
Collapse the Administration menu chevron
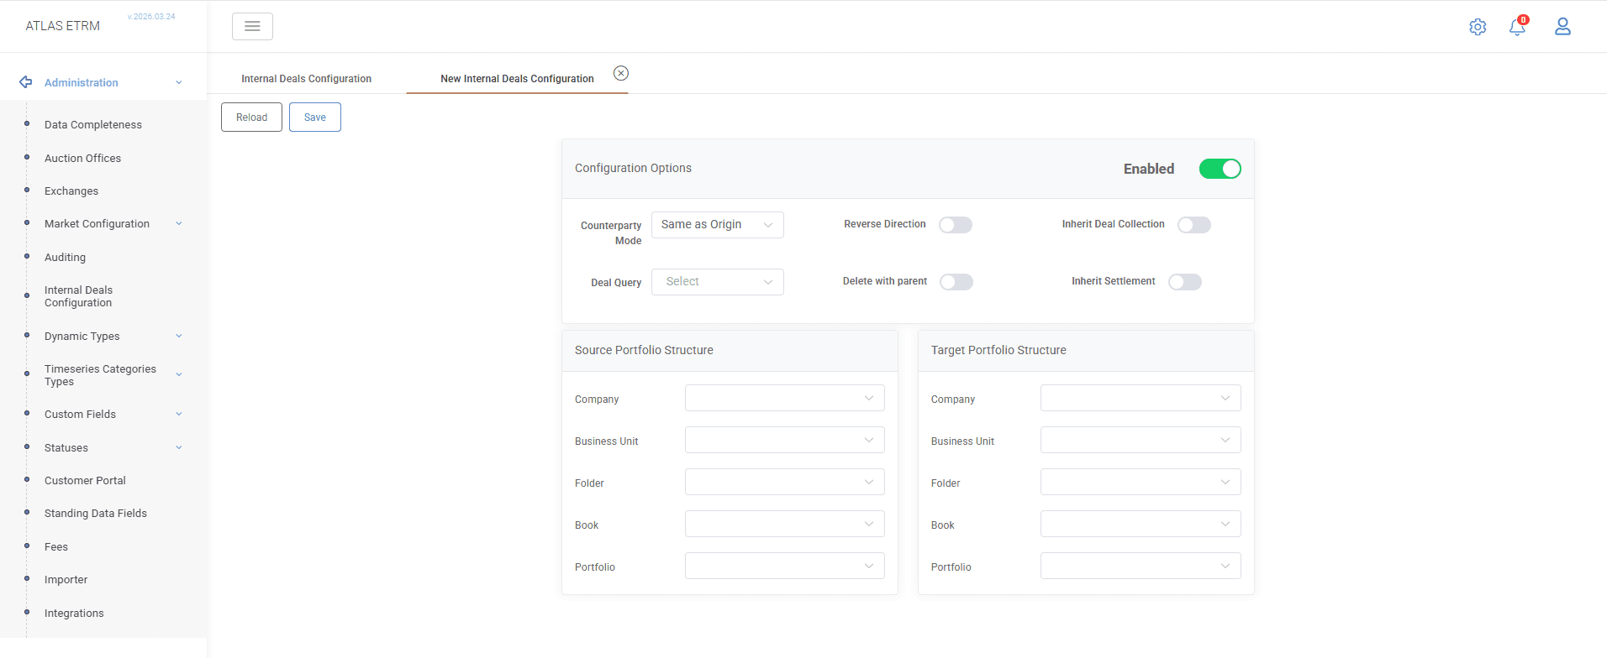179,82
